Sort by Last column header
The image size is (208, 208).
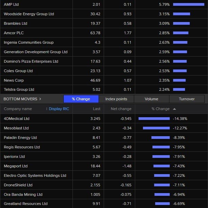[x=97, y=109]
